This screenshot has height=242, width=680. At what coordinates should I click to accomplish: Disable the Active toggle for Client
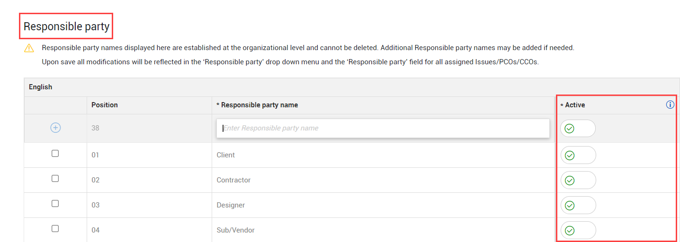click(x=578, y=155)
